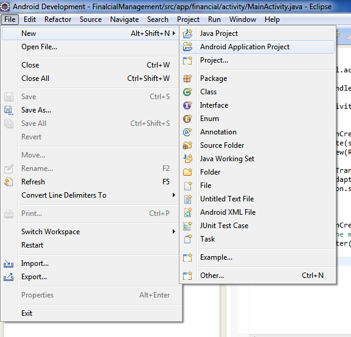The height and width of the screenshot is (337, 351).
Task: Expand Convert Line Delimiters To submenu
Action: pyautogui.click(x=174, y=195)
